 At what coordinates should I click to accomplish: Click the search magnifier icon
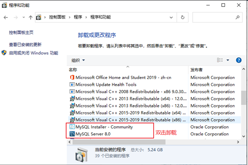(x=237, y=17)
